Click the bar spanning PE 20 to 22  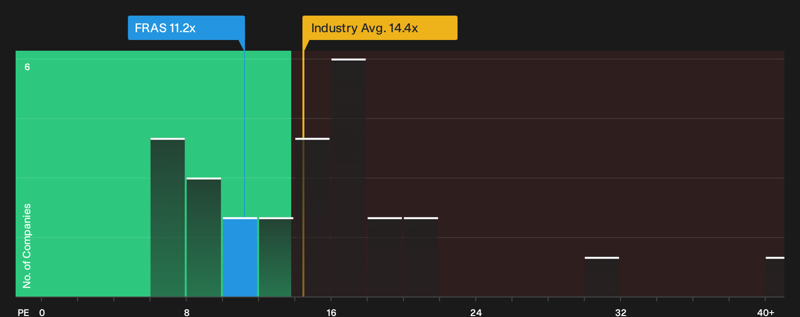(421, 257)
